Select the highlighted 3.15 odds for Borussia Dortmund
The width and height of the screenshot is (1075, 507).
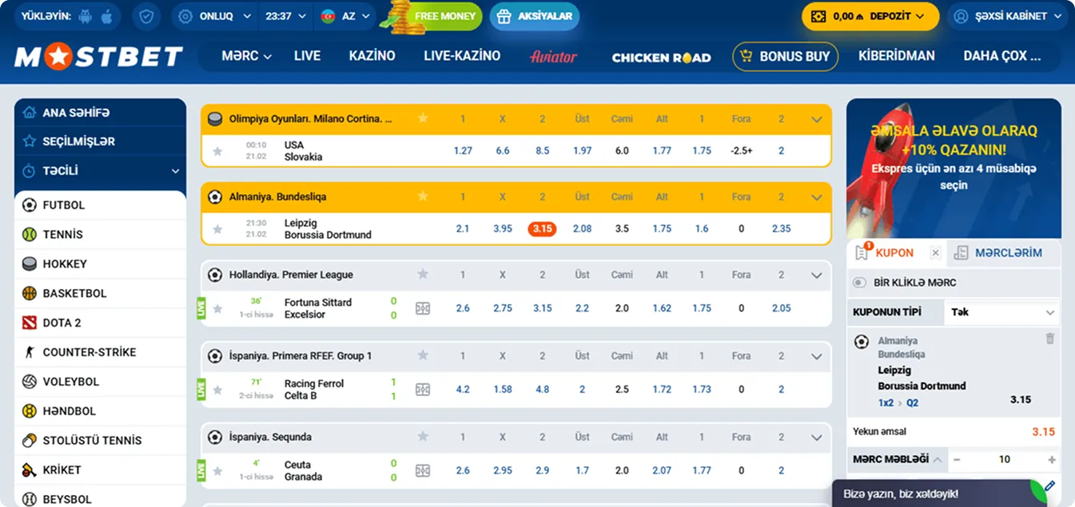point(542,228)
